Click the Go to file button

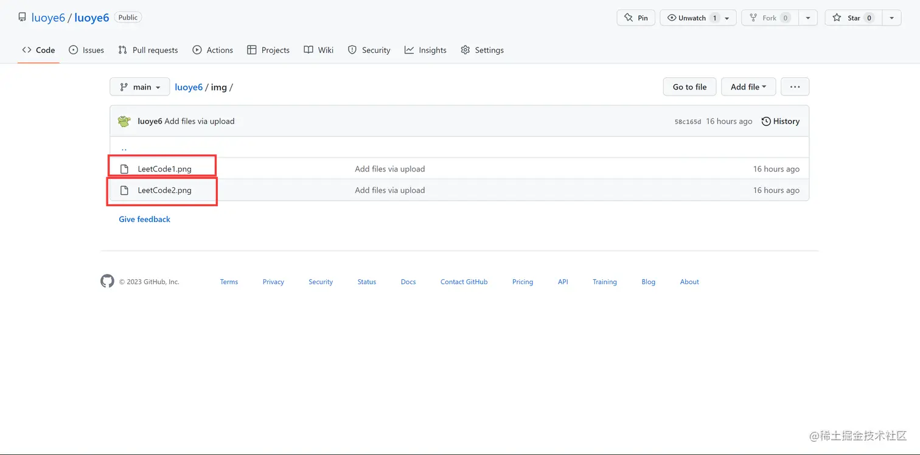pos(689,87)
